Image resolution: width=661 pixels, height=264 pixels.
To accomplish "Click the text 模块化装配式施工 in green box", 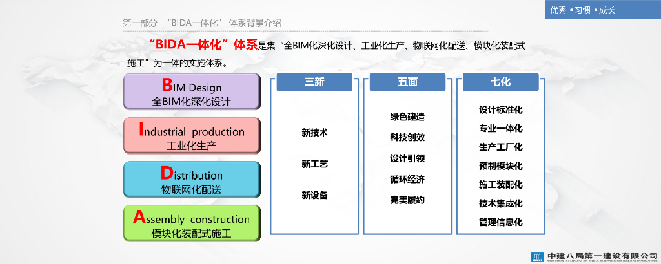I will click(x=191, y=234).
